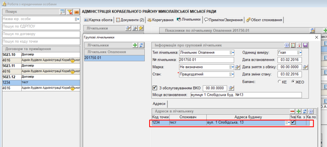Viewport: 327px width, 147px height.
Task: Refresh the Адреси в лічильнику list
Action: tap(305, 111)
